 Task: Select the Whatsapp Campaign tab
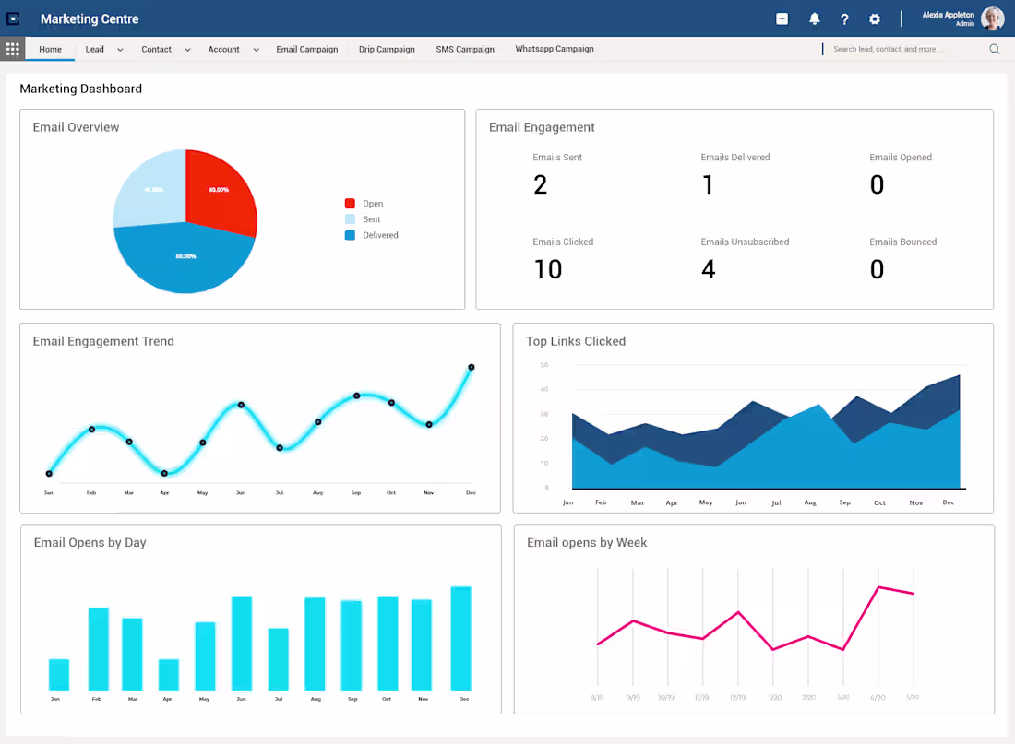coord(555,49)
